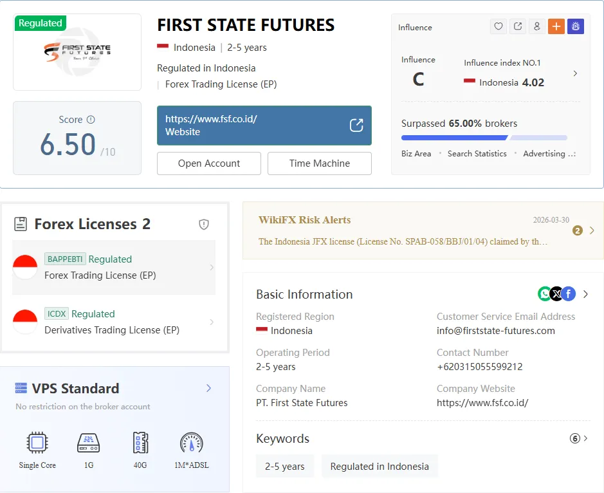This screenshot has height=493, width=604.
Task: Click the shield icon beside Forex Licenses
Action: [204, 225]
